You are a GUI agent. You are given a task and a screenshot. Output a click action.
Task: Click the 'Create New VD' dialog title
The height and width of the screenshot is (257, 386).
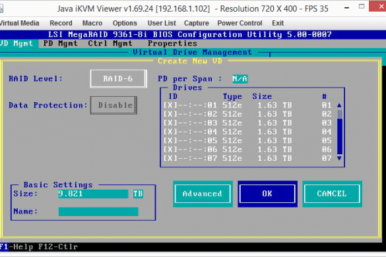[190, 61]
